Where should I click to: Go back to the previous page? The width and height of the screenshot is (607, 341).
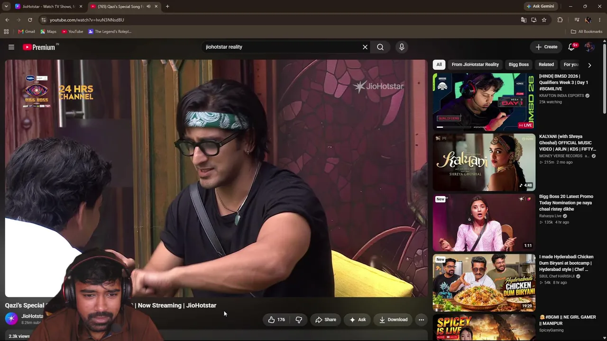pyautogui.click(x=7, y=20)
